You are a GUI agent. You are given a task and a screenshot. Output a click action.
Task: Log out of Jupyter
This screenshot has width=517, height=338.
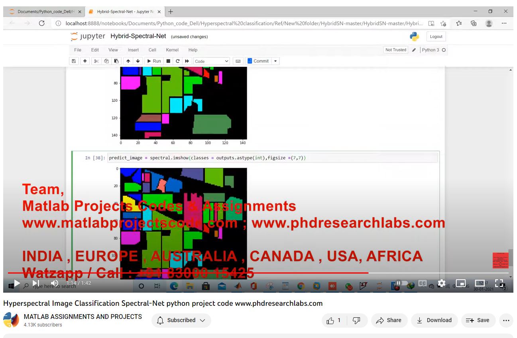pos(436,37)
